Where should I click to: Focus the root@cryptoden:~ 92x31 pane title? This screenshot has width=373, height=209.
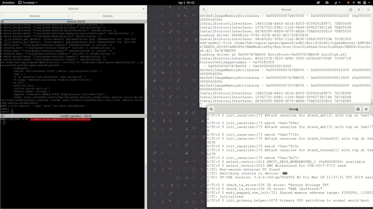coord(76,116)
